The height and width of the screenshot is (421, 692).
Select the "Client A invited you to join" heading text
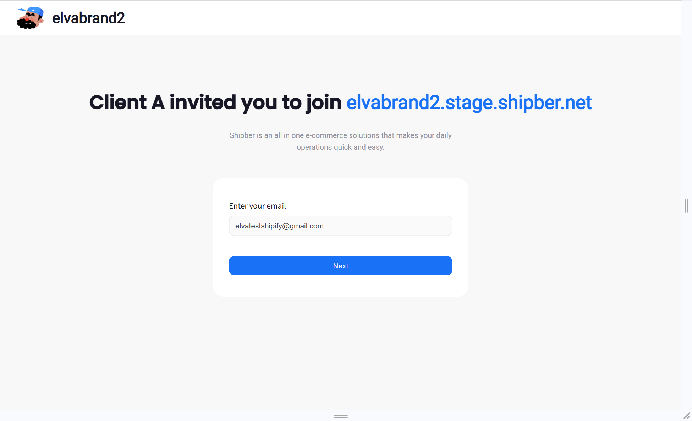coord(215,103)
